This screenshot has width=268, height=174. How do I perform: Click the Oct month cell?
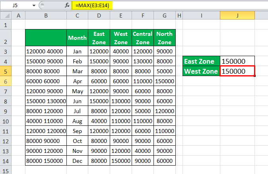(x=77, y=141)
